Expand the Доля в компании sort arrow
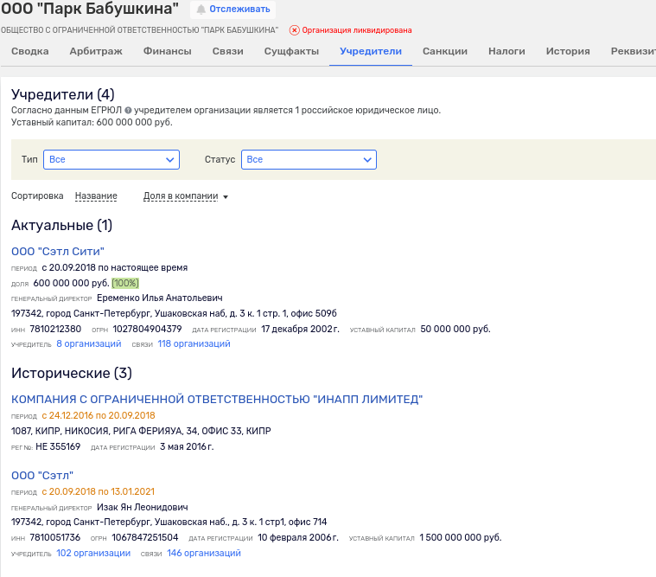 pos(226,197)
